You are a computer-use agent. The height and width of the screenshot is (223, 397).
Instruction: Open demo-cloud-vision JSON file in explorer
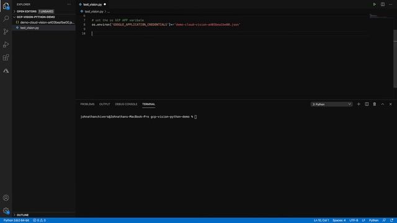[45, 22]
